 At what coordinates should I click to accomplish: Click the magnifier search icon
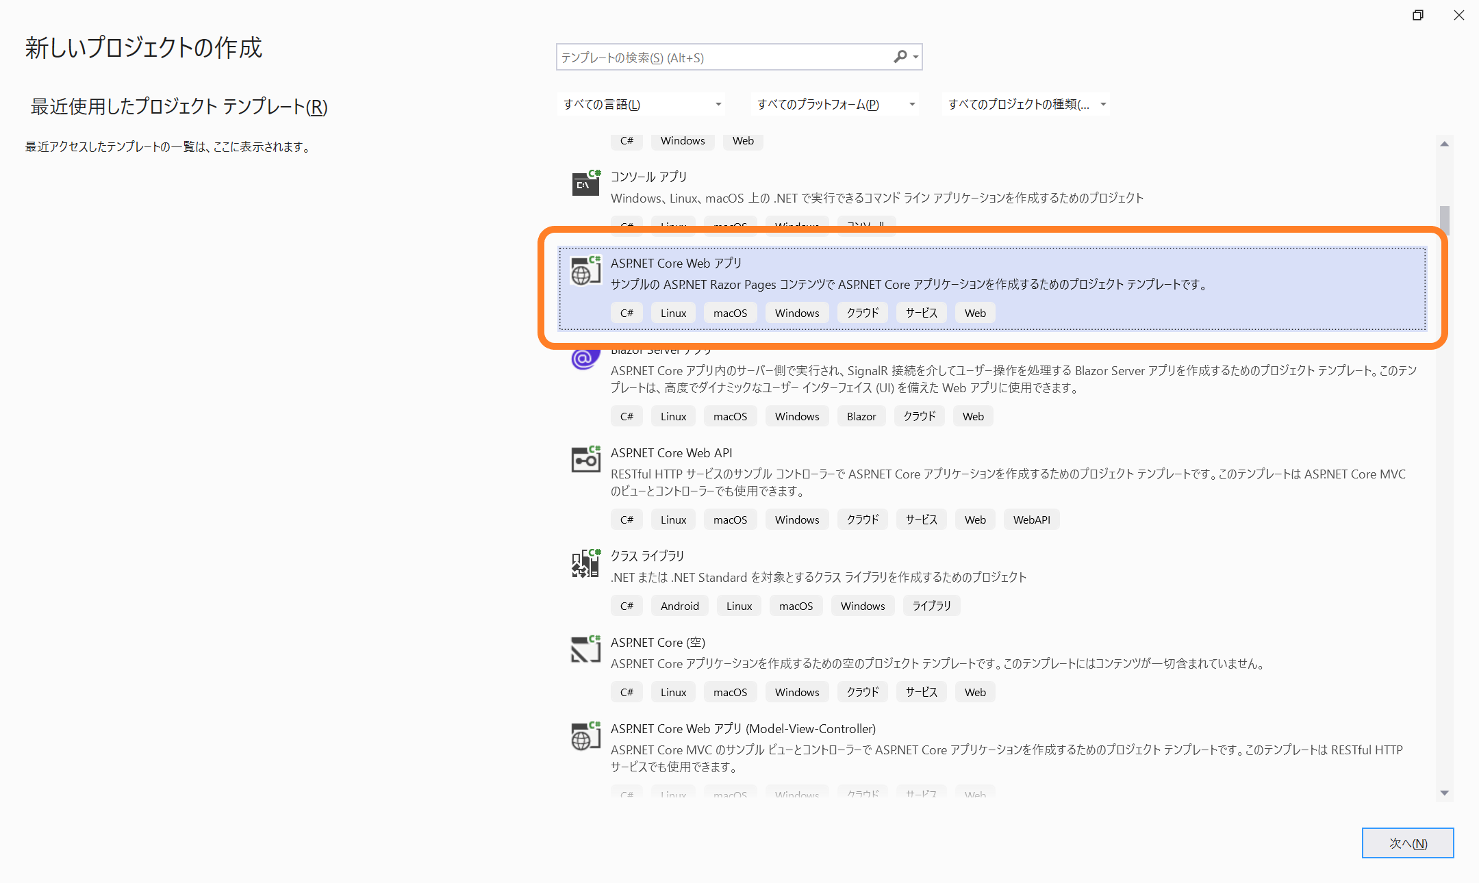click(900, 57)
